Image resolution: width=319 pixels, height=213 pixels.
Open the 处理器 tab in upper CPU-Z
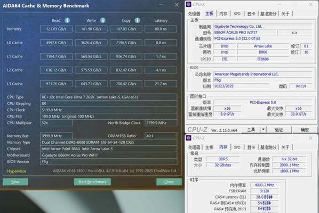click(194, 14)
